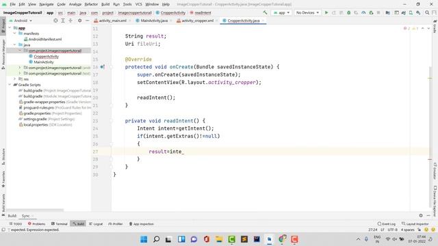Hide the Project panel with the minus icon

point(87,20)
